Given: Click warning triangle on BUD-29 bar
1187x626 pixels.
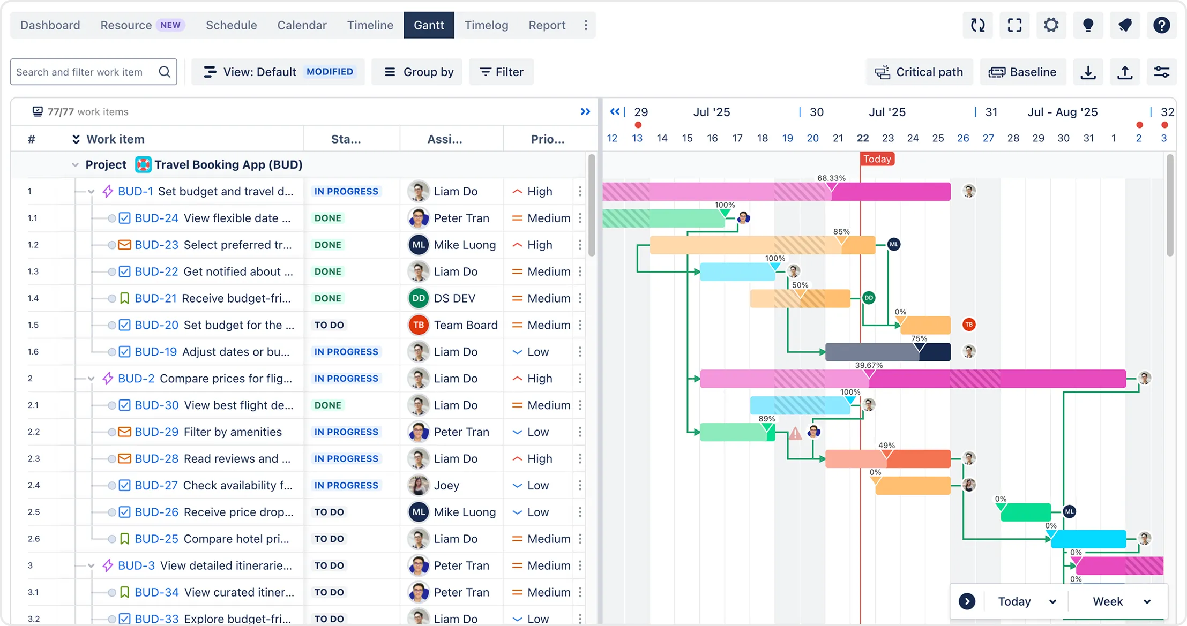Looking at the screenshot, I should 795,433.
